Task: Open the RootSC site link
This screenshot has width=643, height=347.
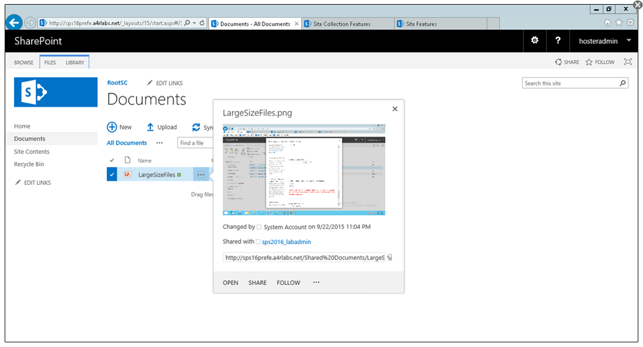Action: pyautogui.click(x=117, y=83)
